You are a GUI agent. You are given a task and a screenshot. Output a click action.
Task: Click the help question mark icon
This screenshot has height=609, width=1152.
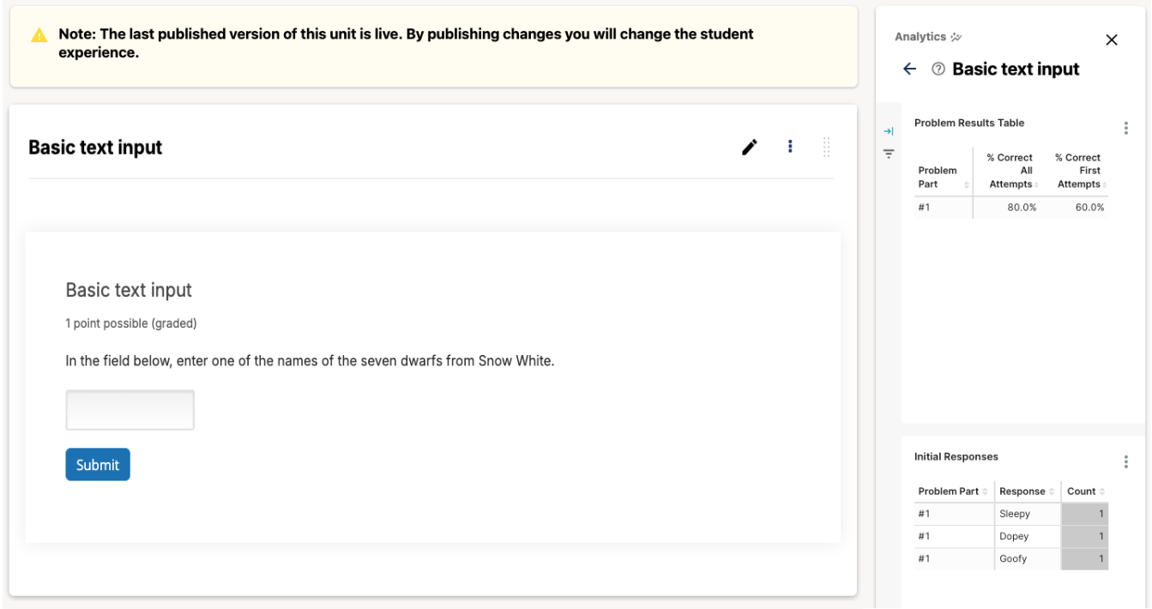(938, 69)
